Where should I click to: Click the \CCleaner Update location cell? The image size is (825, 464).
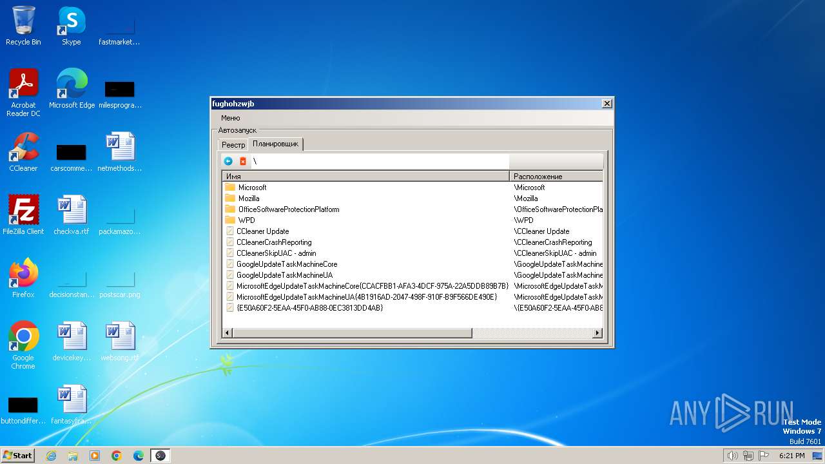[541, 231]
